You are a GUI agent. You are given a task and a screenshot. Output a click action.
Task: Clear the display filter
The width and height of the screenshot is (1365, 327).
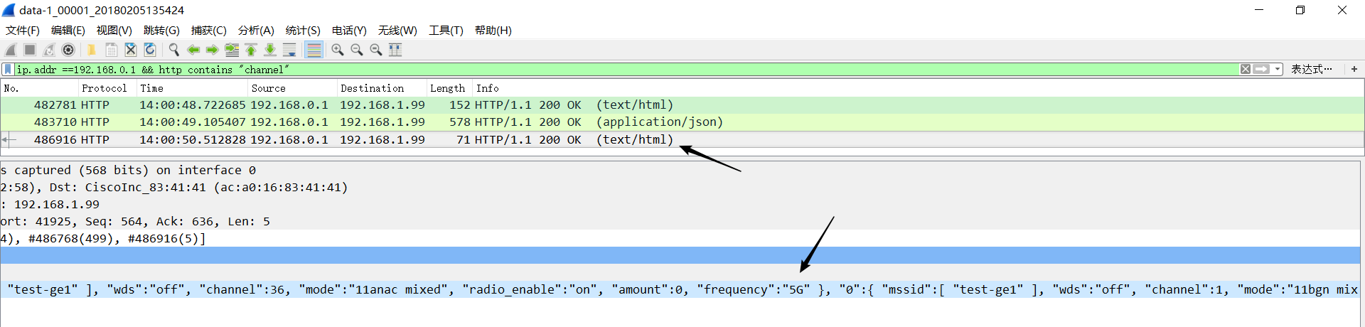(x=1246, y=69)
